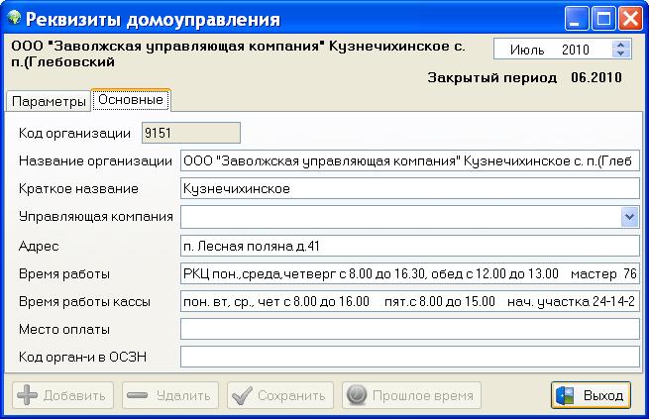This screenshot has height=419, width=649.
Task: Increase period with the up spinner arrow
Action: tap(620, 45)
